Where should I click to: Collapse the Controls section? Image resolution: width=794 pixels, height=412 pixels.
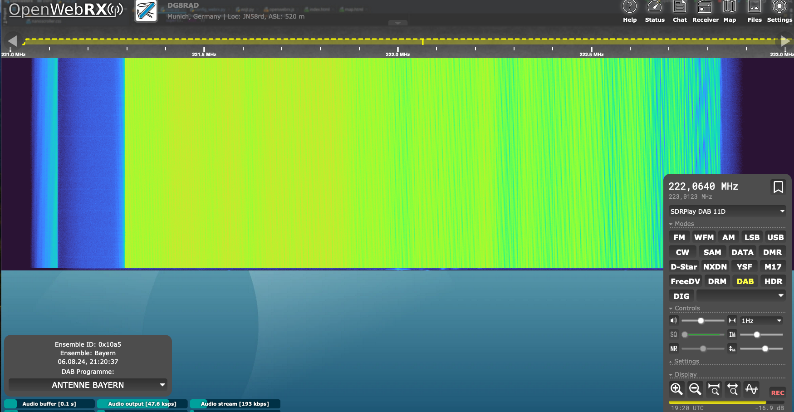click(684, 308)
